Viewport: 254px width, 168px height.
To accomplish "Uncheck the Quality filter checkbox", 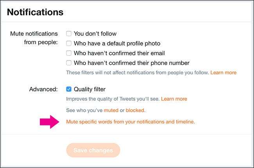I will 69,89.
